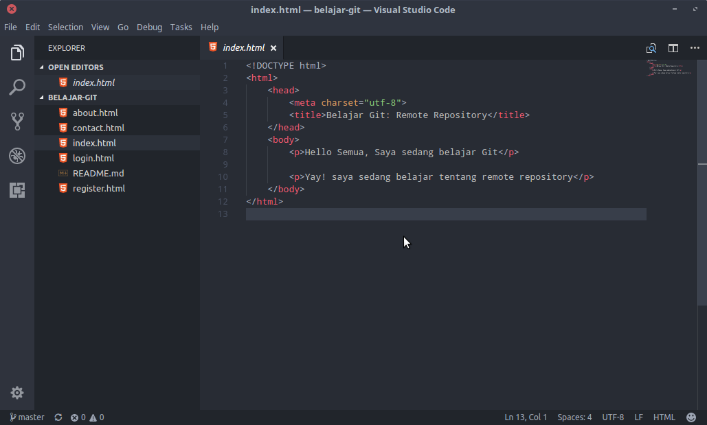Open the Debug view from the activity bar

coord(16,156)
